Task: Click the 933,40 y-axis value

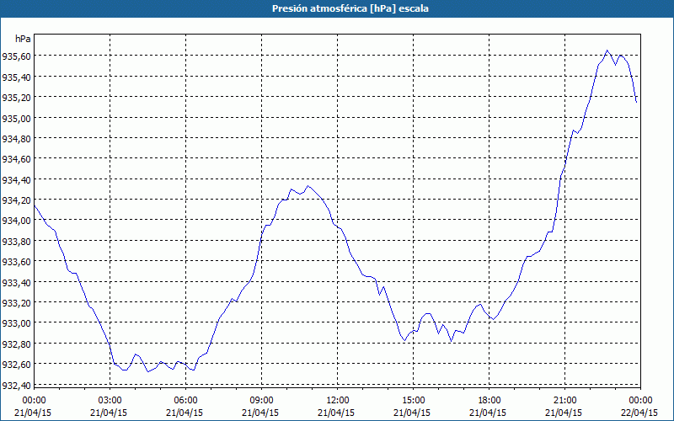Action: point(16,283)
